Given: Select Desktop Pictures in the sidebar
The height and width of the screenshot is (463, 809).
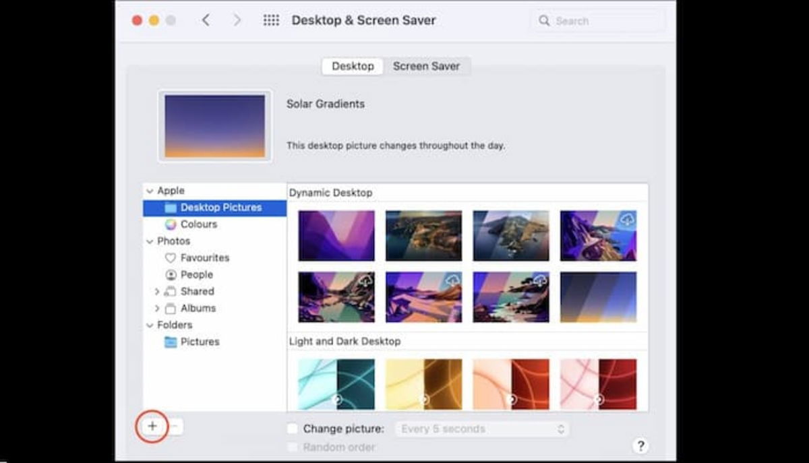Looking at the screenshot, I should coord(220,208).
